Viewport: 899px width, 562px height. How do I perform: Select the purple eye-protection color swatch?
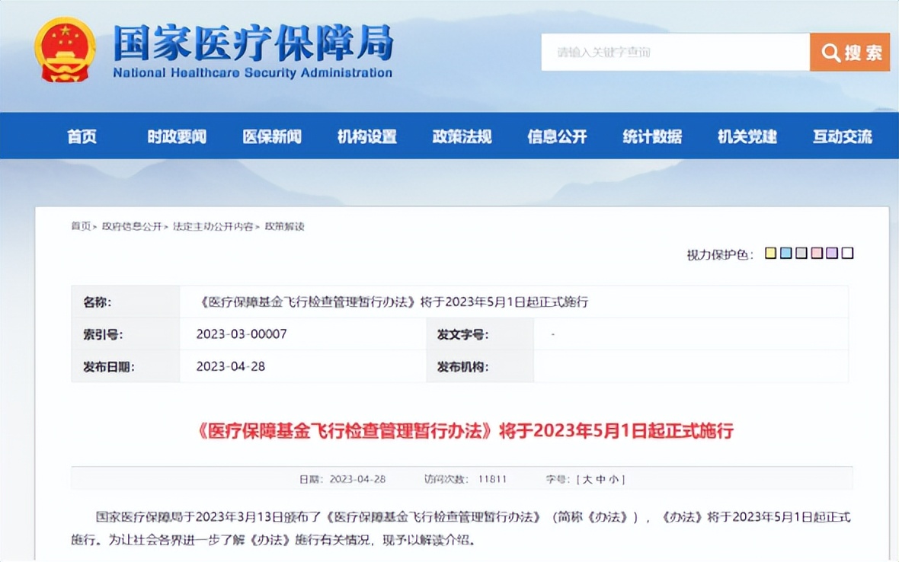(x=832, y=253)
